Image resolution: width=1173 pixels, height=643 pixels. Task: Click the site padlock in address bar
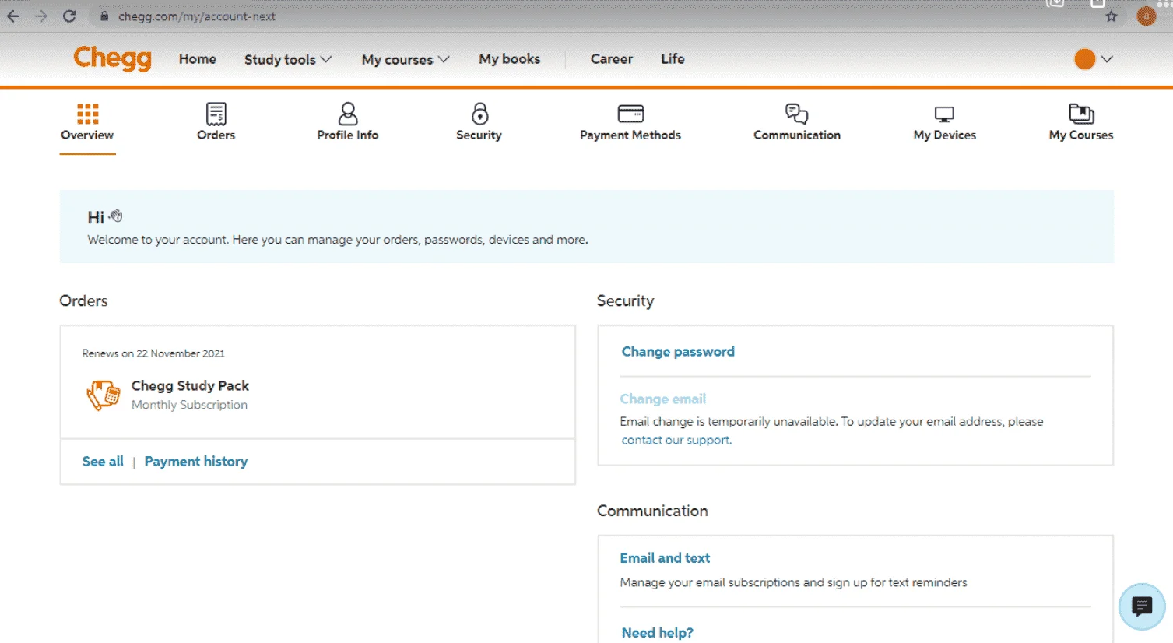[x=104, y=16]
